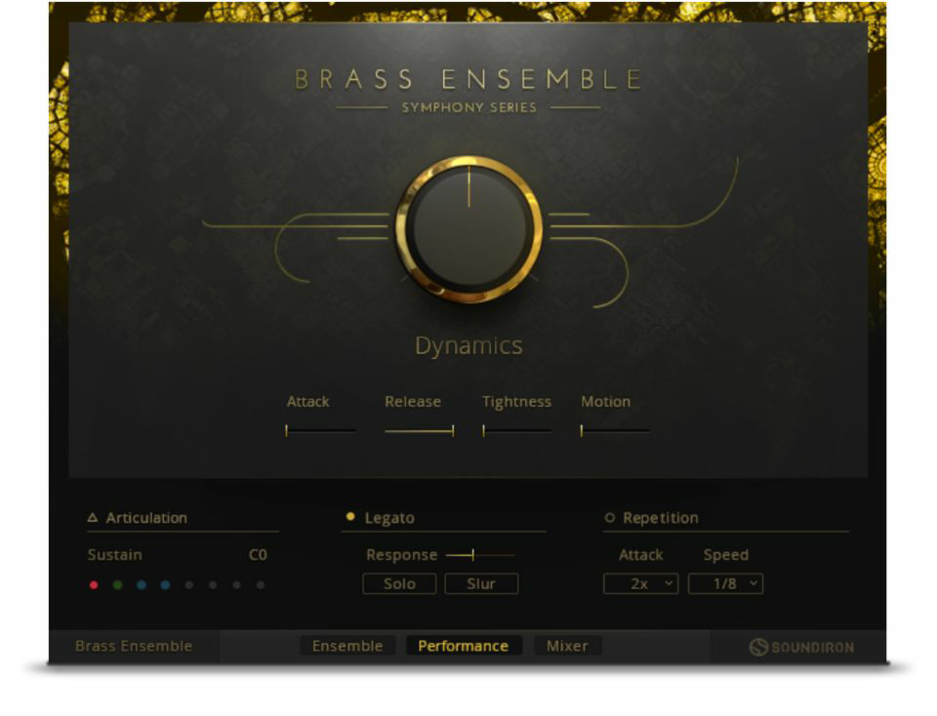The width and height of the screenshot is (937, 716).
Task: Open the Repetition Attack 2x dropdown
Action: [x=641, y=584]
